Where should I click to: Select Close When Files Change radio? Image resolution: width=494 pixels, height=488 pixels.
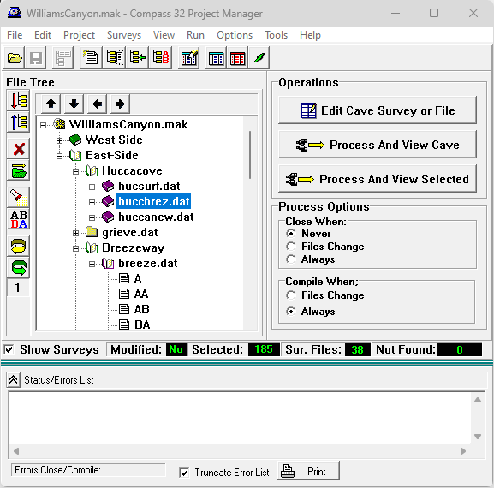(291, 247)
